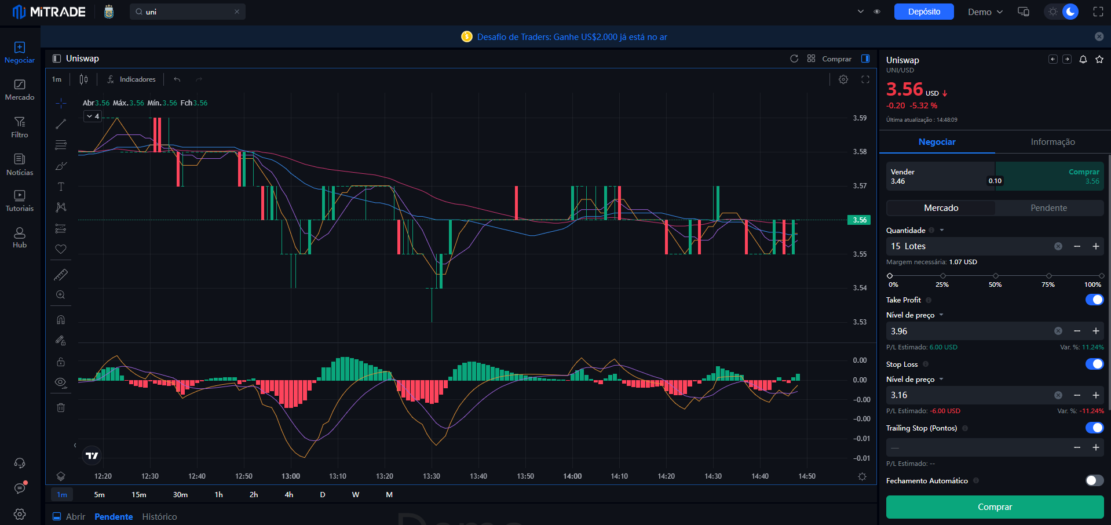Screen dimensions: 1111x525
Task: Switch to the Informação tab
Action: pos(1052,142)
